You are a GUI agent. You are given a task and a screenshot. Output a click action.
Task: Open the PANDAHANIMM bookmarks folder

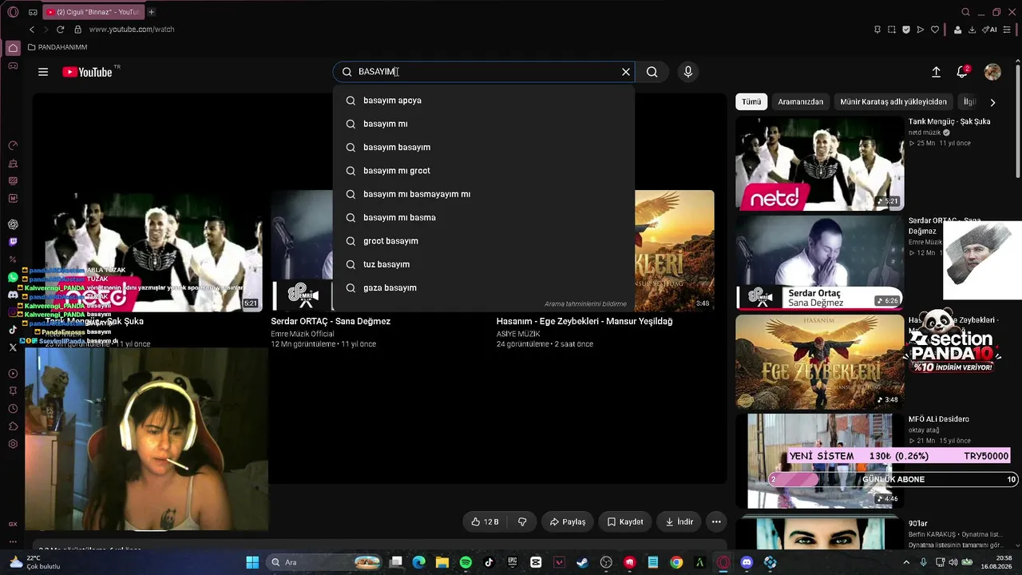57,47
